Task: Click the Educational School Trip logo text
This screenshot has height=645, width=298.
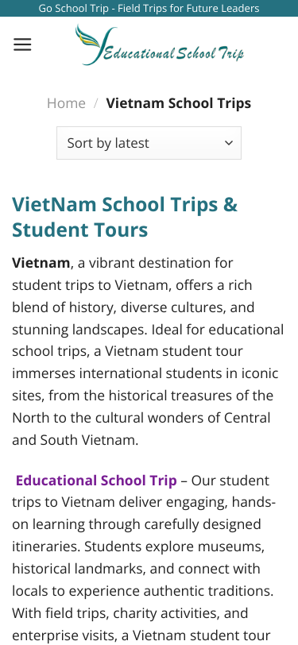Action: tap(174, 53)
